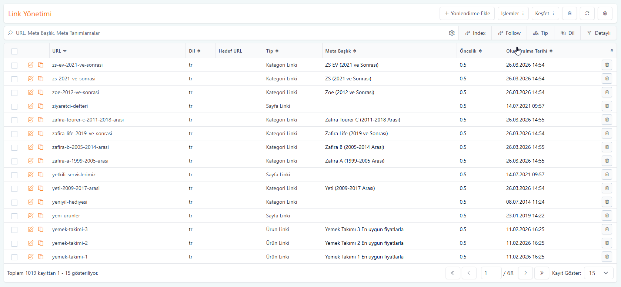Go to the last page using the double arrow
Image resolution: width=621 pixels, height=287 pixels.
[541, 273]
